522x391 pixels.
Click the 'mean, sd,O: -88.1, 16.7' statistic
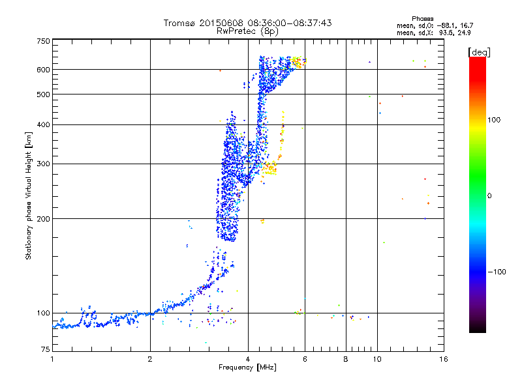(435, 25)
